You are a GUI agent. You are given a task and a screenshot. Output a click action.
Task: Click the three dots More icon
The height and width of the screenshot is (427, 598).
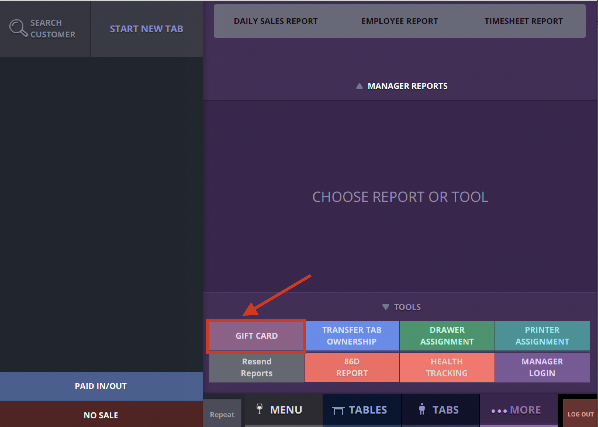pos(499,411)
